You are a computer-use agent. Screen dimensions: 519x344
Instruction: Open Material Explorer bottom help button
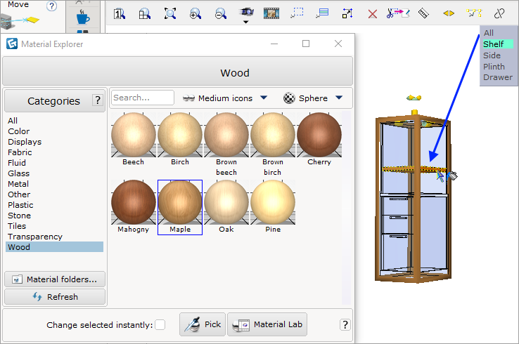[x=345, y=325]
